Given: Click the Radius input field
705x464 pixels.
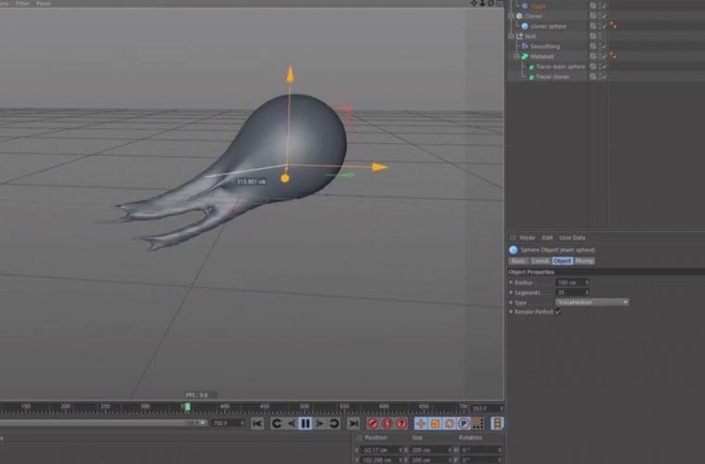Looking at the screenshot, I should [x=568, y=282].
